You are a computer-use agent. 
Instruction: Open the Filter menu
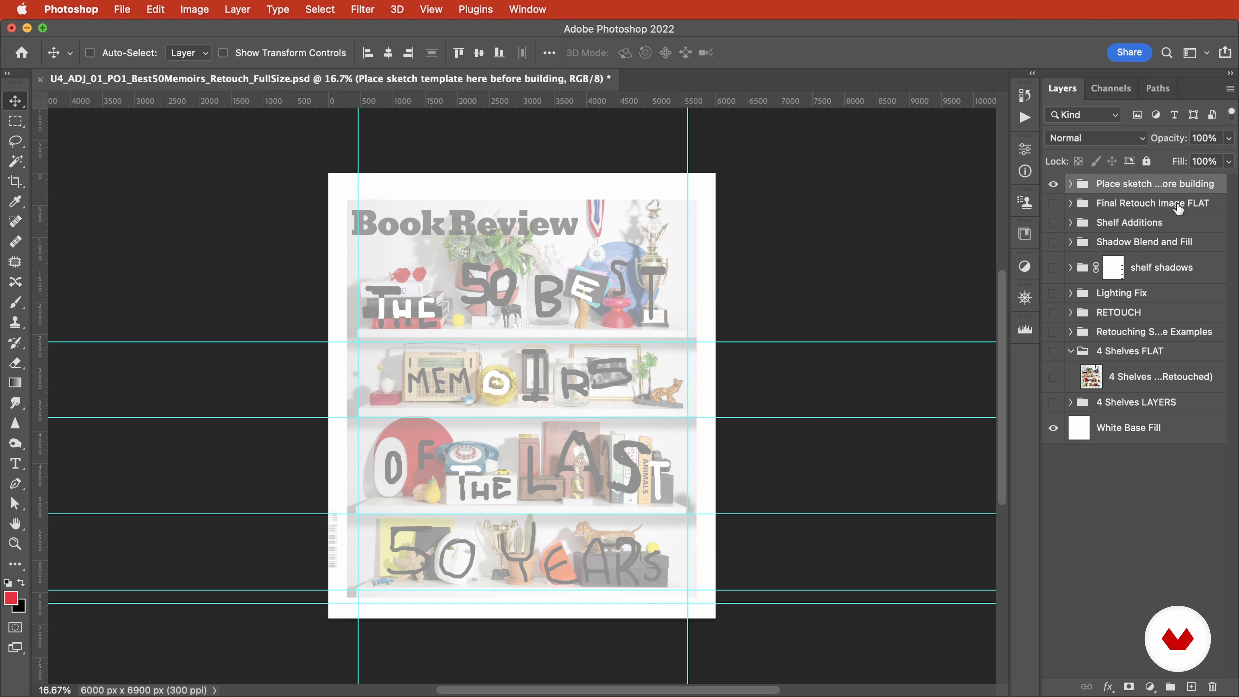pyautogui.click(x=362, y=9)
